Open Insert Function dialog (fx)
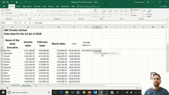Screen dimensions: 169x95 click(30, 23)
